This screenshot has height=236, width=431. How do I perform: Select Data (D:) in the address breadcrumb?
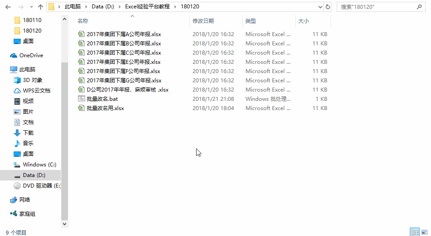click(103, 7)
